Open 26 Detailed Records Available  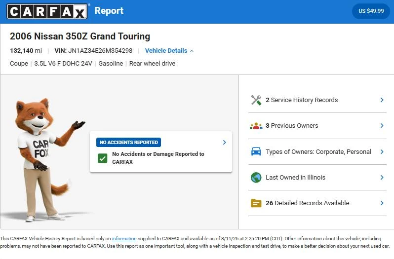[317, 203]
